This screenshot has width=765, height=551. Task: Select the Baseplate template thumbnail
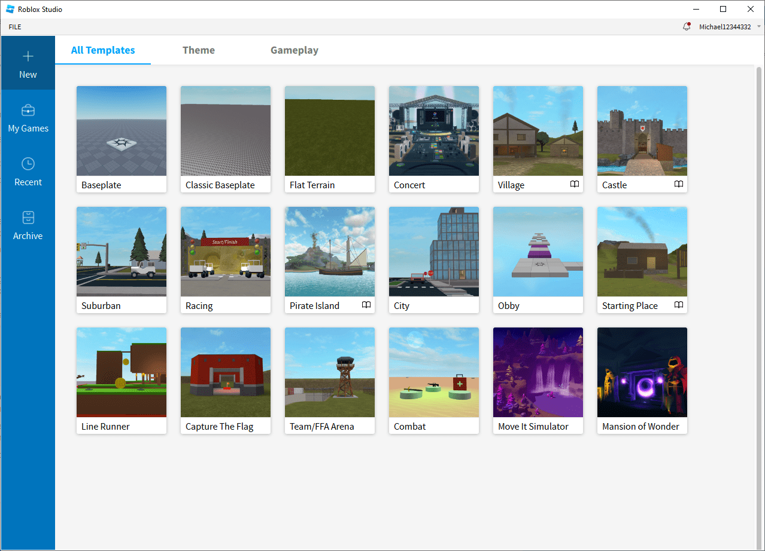122,131
